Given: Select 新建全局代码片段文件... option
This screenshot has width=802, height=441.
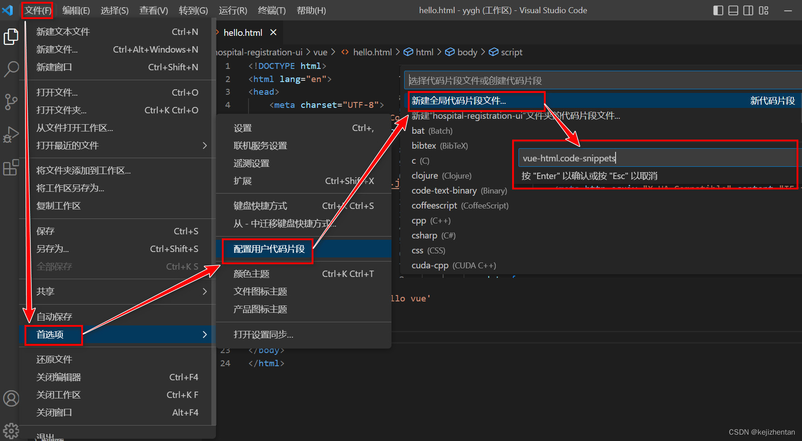Looking at the screenshot, I should (x=602, y=101).
